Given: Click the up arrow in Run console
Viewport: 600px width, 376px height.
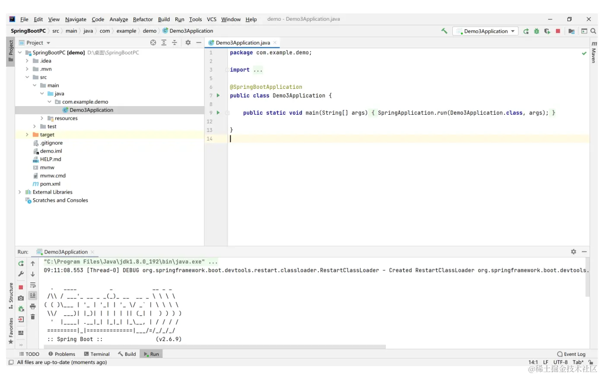Looking at the screenshot, I should [33, 263].
